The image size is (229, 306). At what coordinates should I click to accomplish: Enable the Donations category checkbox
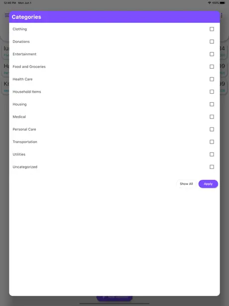click(212, 41)
